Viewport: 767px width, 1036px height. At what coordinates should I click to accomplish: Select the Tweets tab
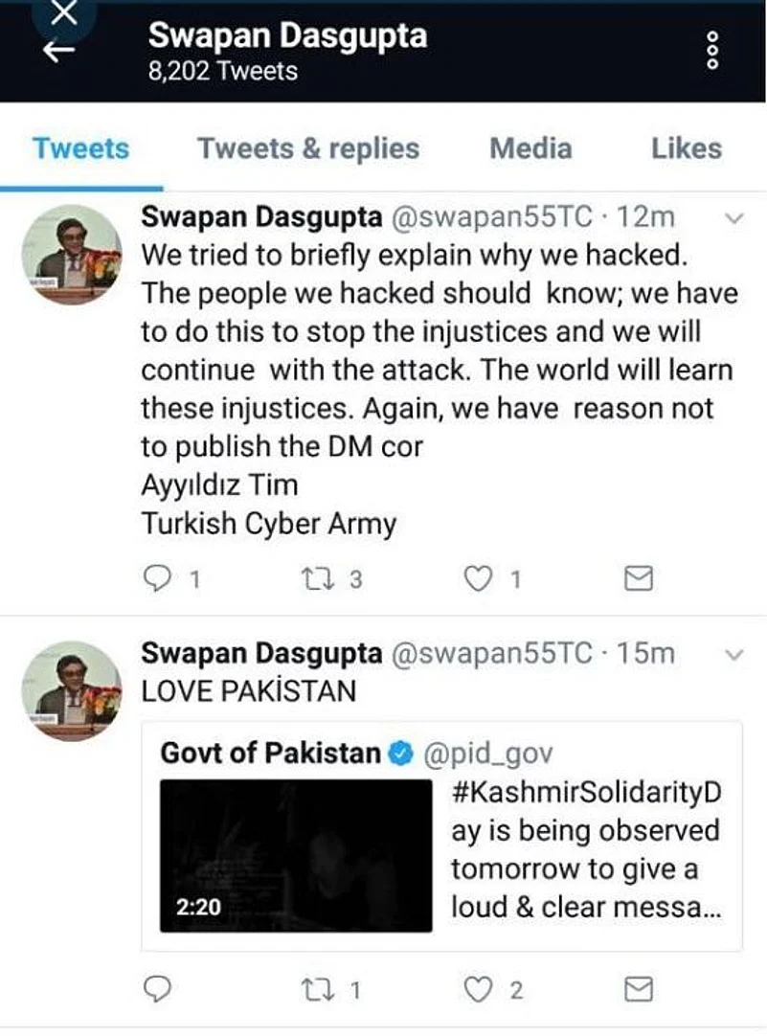coord(80,148)
